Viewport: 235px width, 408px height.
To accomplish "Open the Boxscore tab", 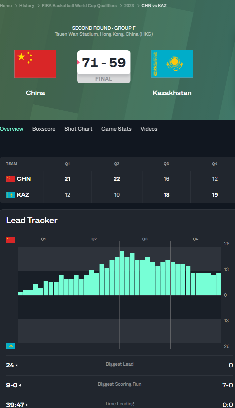I will [x=44, y=129].
